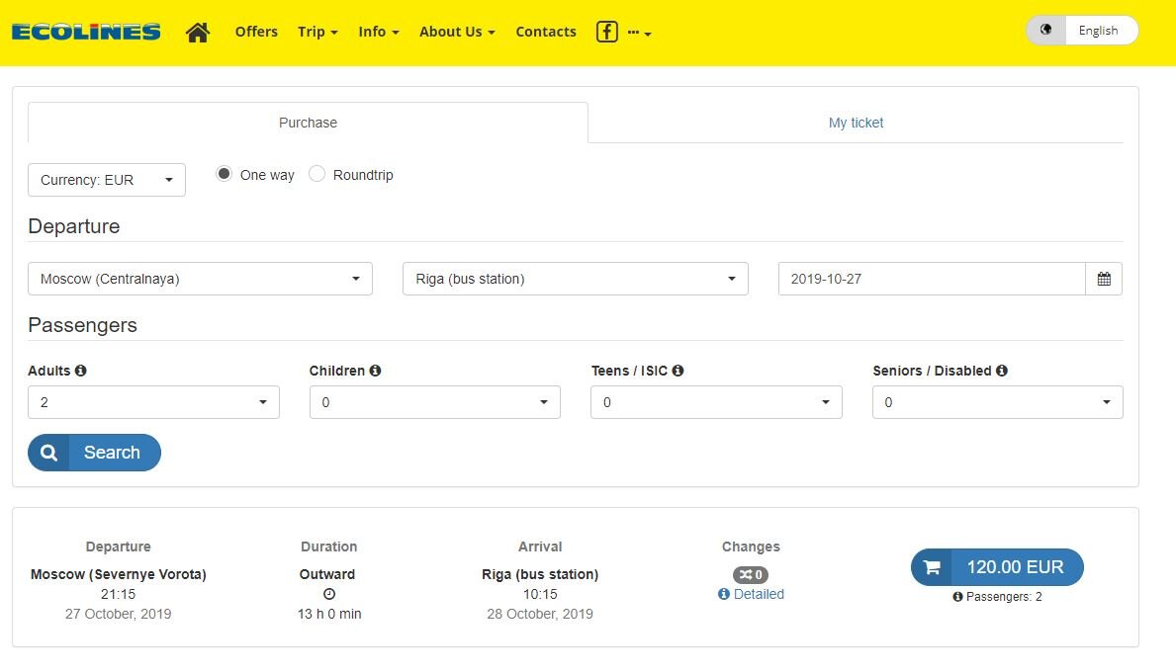Viewport: 1176px width, 672px height.
Task: Open the Detailed changes link
Action: coord(759,594)
